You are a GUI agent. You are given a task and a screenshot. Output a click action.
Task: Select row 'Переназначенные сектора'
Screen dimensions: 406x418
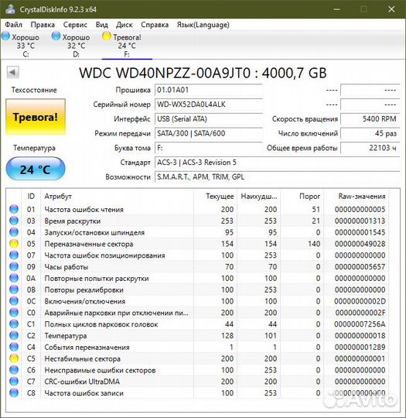pyautogui.click(x=197, y=244)
